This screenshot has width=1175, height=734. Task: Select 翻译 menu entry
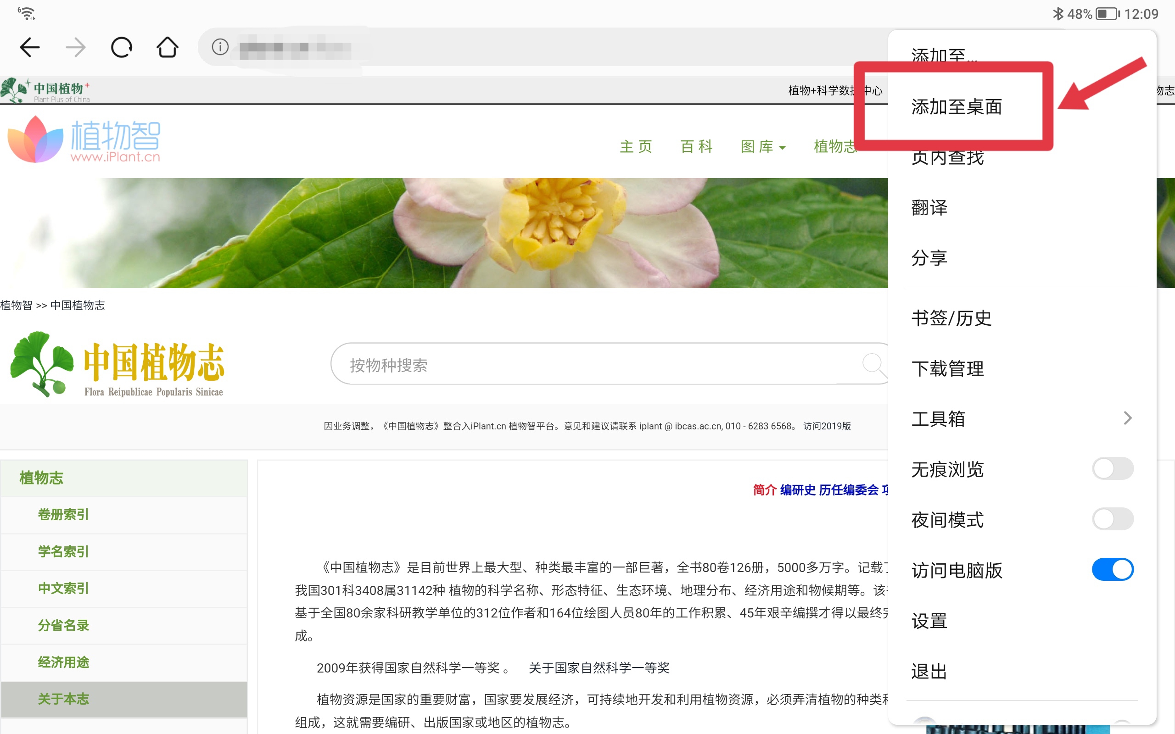coord(929,207)
